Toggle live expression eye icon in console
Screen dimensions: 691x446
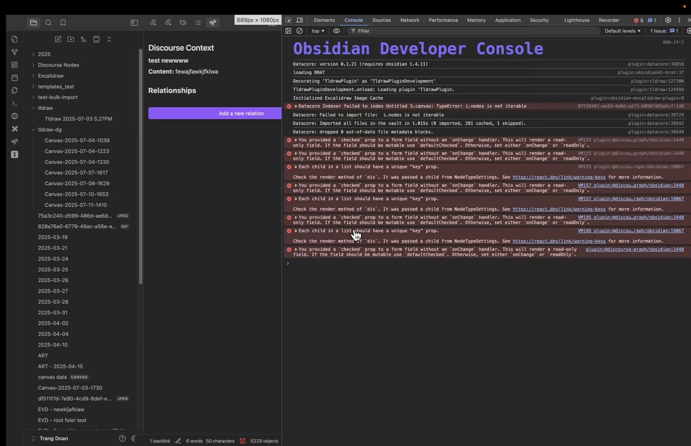(336, 31)
